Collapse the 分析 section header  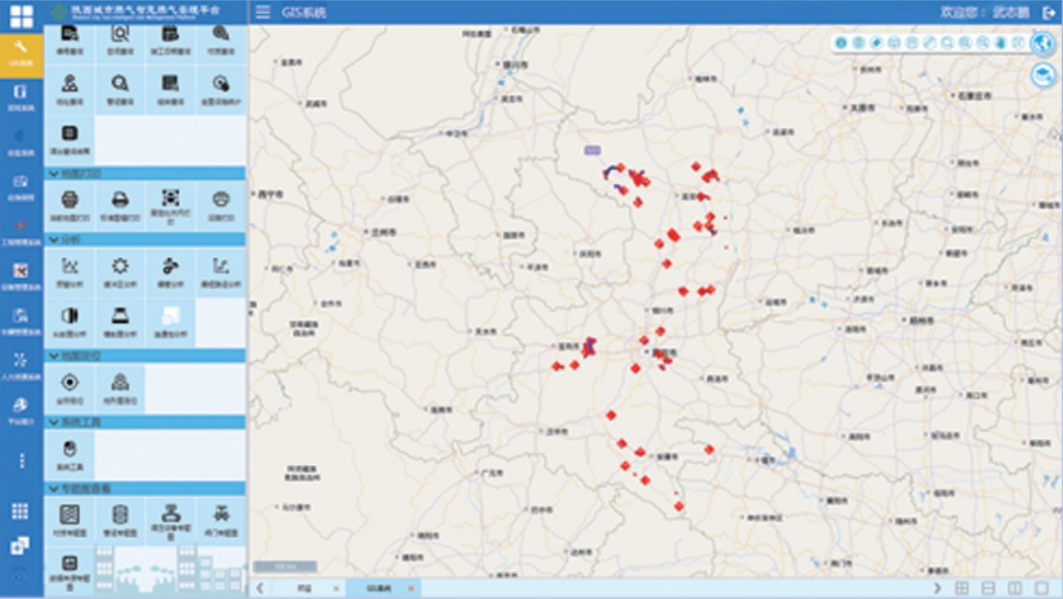point(146,239)
